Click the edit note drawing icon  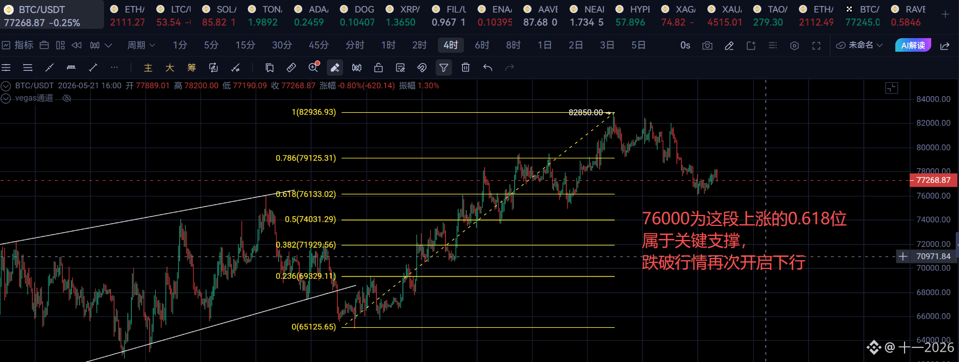coord(400,68)
